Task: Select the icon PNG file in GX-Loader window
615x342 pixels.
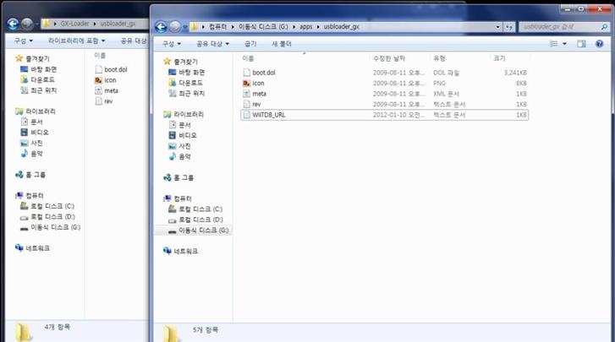Action: tap(110, 80)
